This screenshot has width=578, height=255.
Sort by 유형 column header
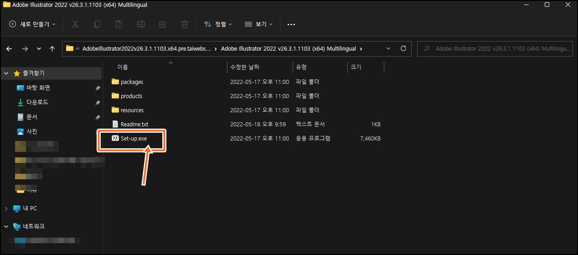point(301,68)
